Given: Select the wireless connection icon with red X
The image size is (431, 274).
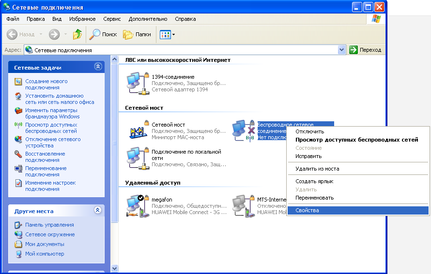Looking at the screenshot, I should pyautogui.click(x=244, y=130).
